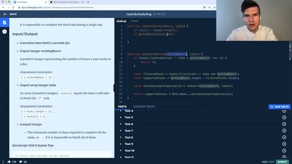
Task: Expand Test 10 details arrow
Action: (x=120, y=151)
